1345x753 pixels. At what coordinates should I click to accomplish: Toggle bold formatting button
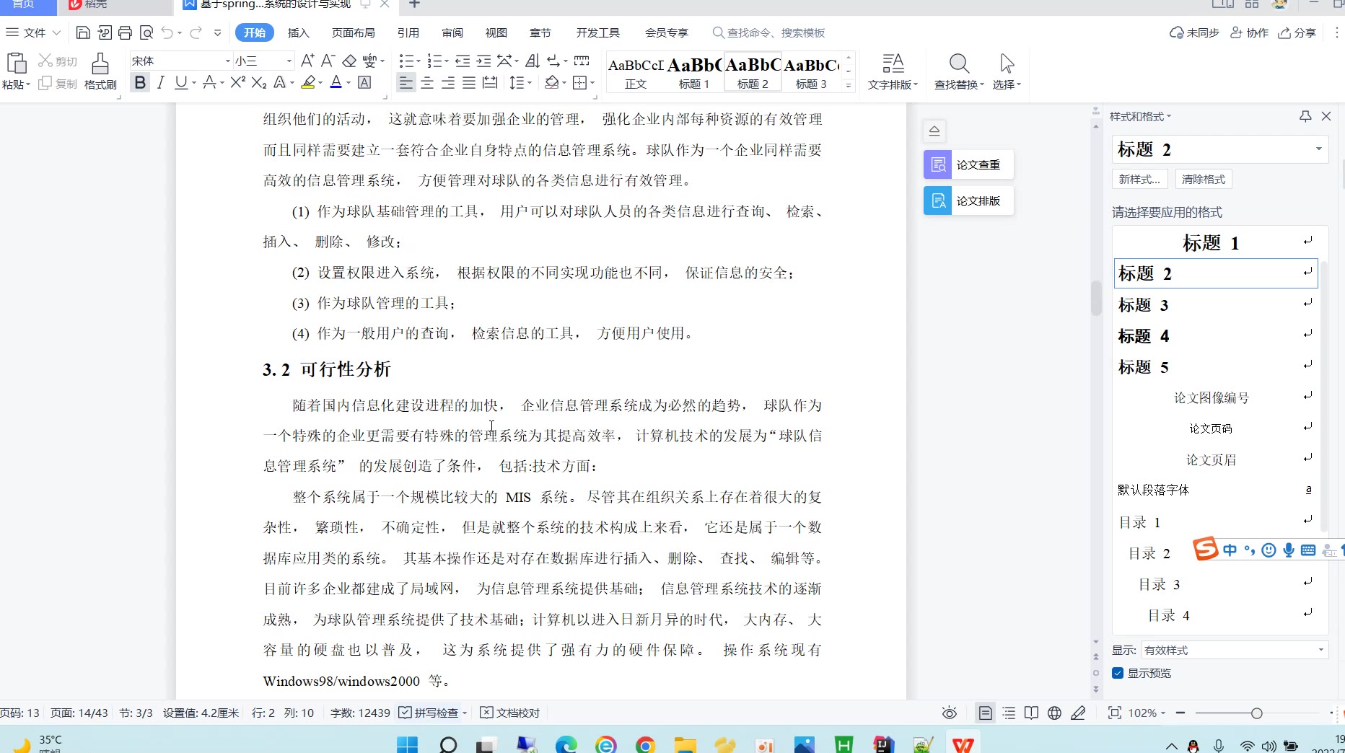[140, 83]
